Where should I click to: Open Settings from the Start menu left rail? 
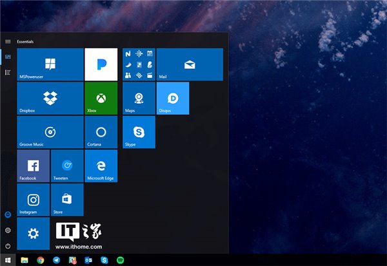tap(8, 230)
